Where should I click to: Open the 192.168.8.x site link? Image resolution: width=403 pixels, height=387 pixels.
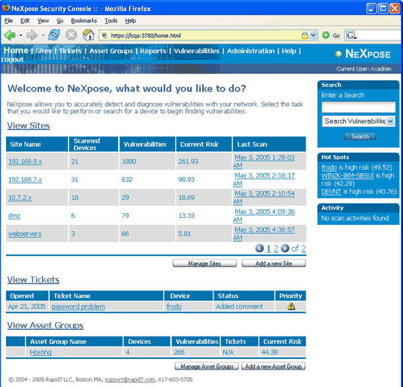[25, 162]
